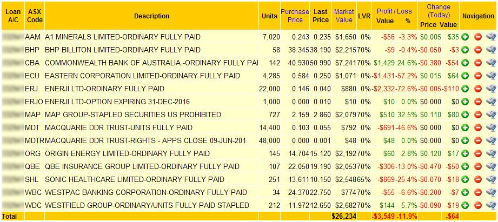Image resolution: width=498 pixels, height=222 pixels.
Task: Click the red minus icon for AAM
Action: [x=478, y=37]
